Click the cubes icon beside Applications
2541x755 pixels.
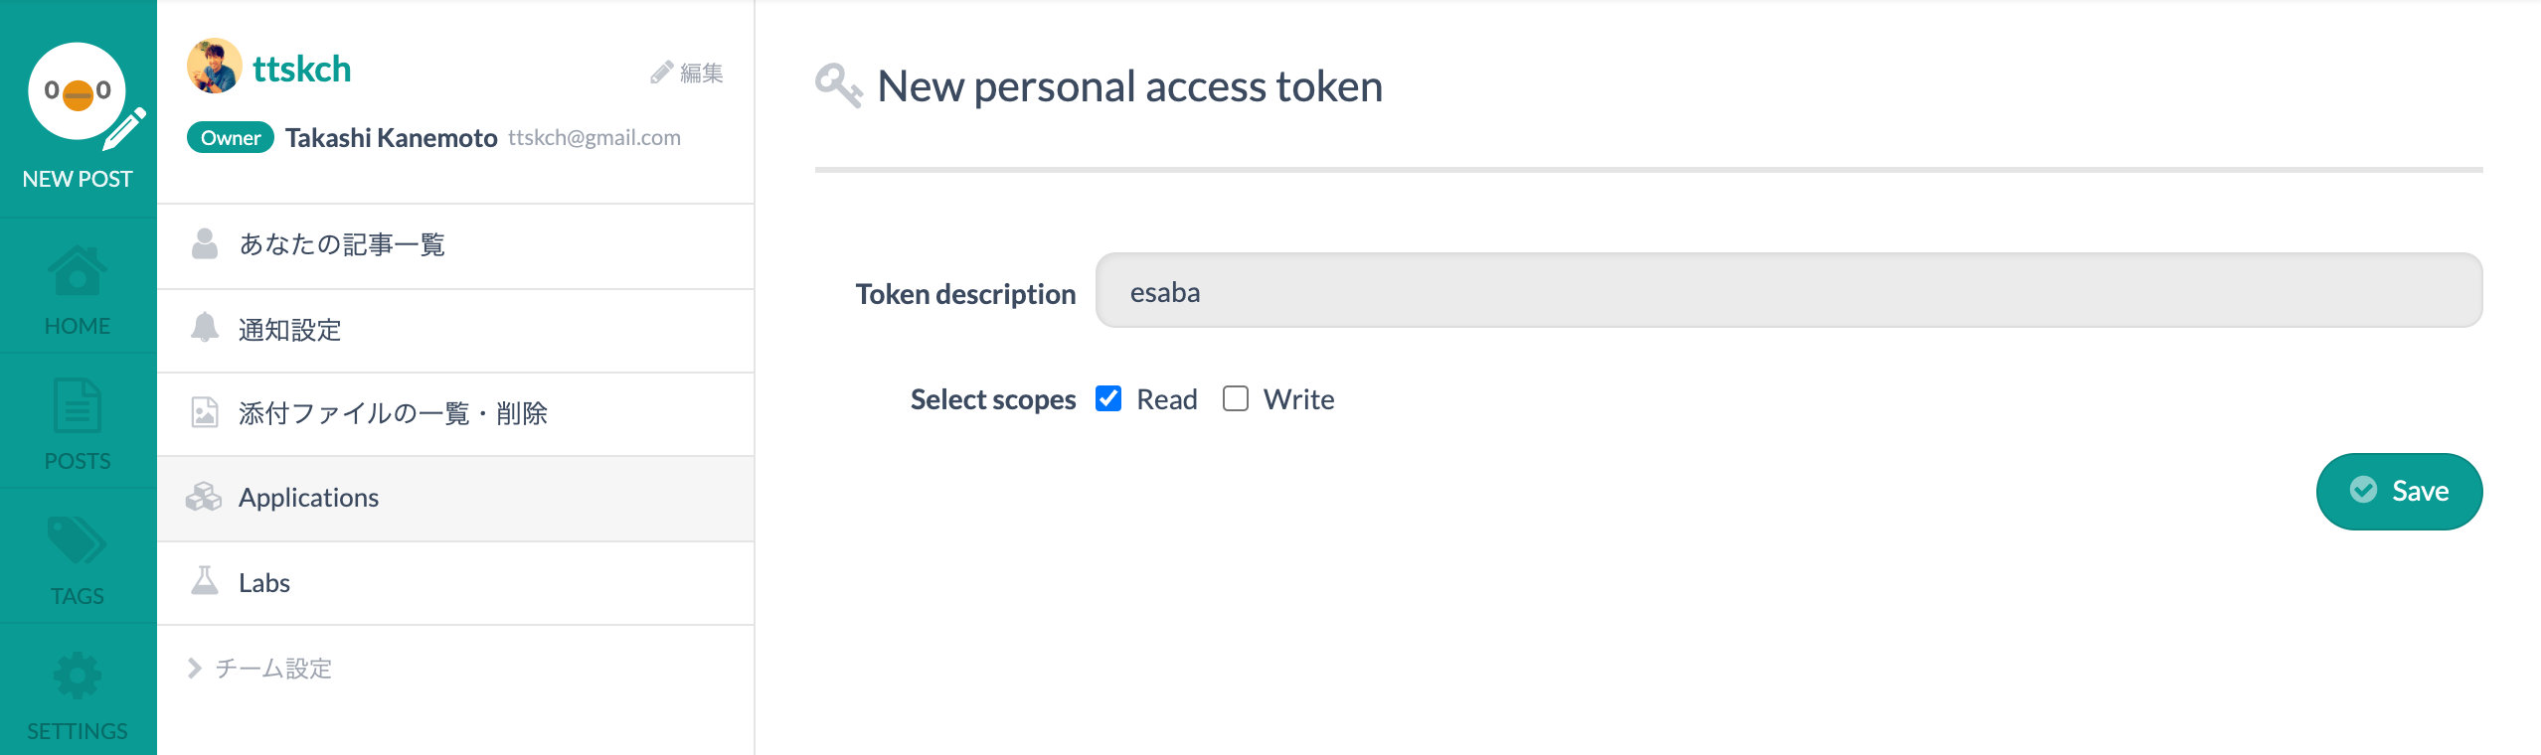pyautogui.click(x=204, y=497)
